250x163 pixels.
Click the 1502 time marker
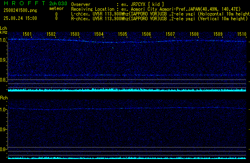51,34
